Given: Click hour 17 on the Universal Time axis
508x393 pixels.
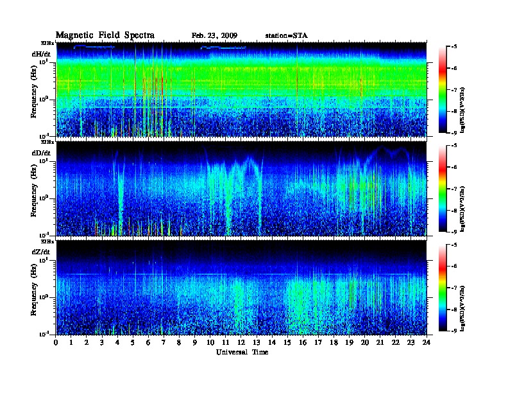Looking at the screenshot, I should [x=319, y=342].
